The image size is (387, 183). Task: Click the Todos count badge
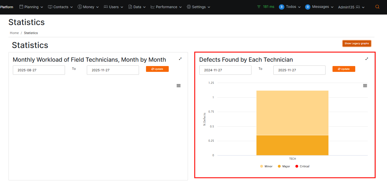tap(282, 7)
